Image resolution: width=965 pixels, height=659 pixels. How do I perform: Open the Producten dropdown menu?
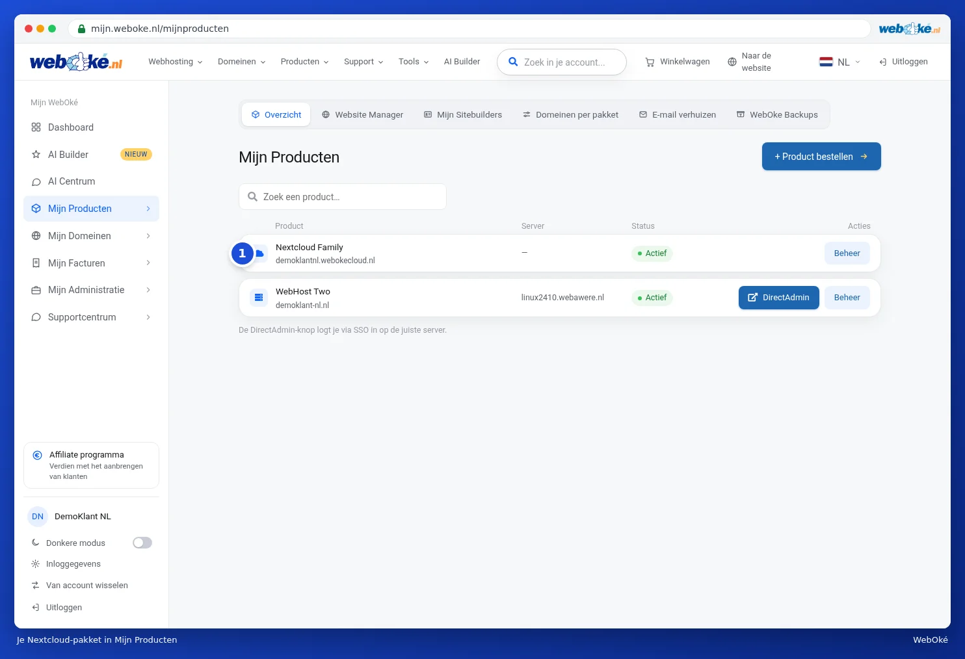[305, 62]
